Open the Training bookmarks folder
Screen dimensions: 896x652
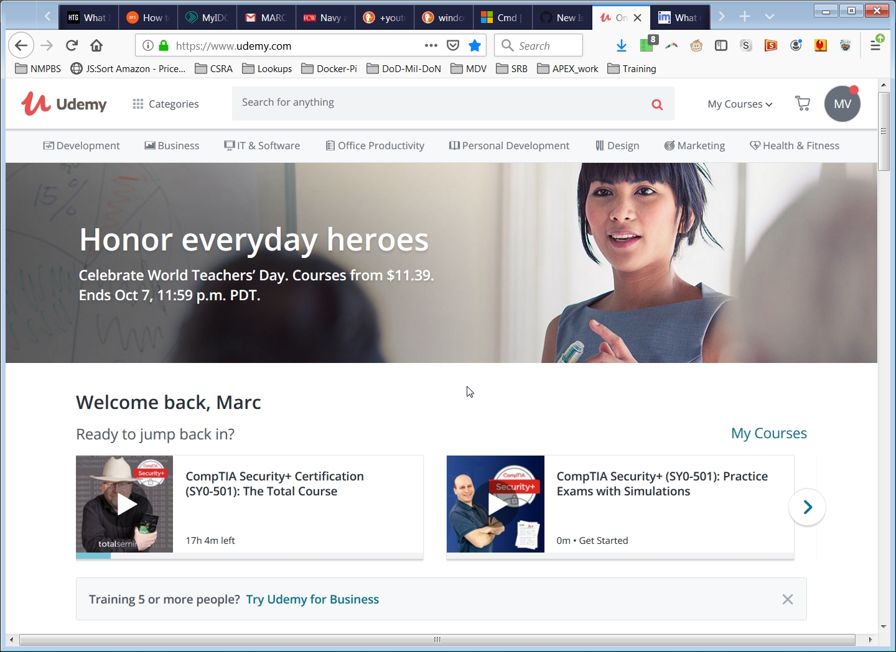click(x=632, y=68)
